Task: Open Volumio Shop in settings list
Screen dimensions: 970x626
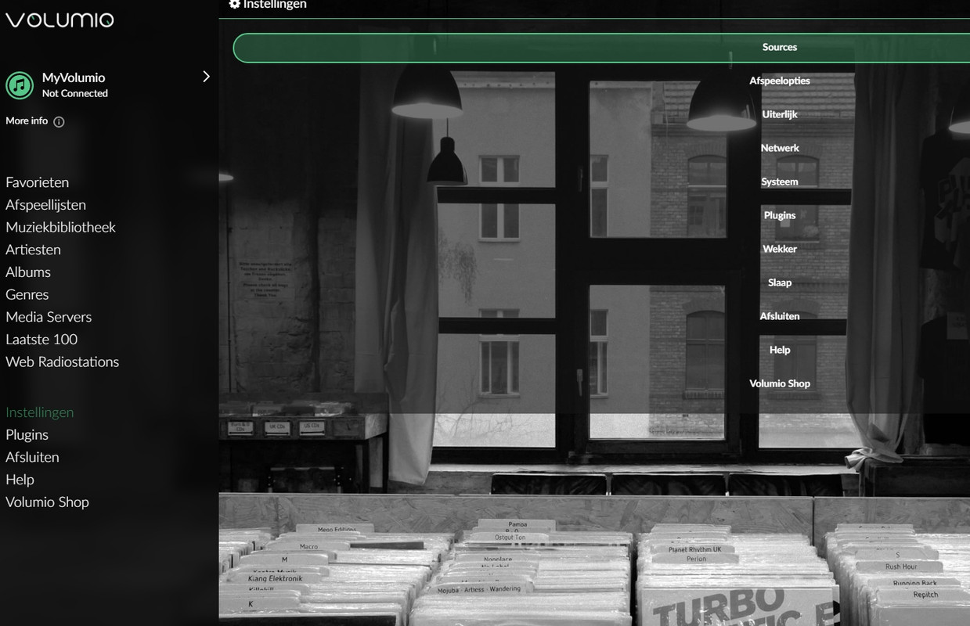Action: point(780,384)
